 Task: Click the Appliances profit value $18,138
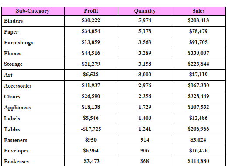point(91,107)
